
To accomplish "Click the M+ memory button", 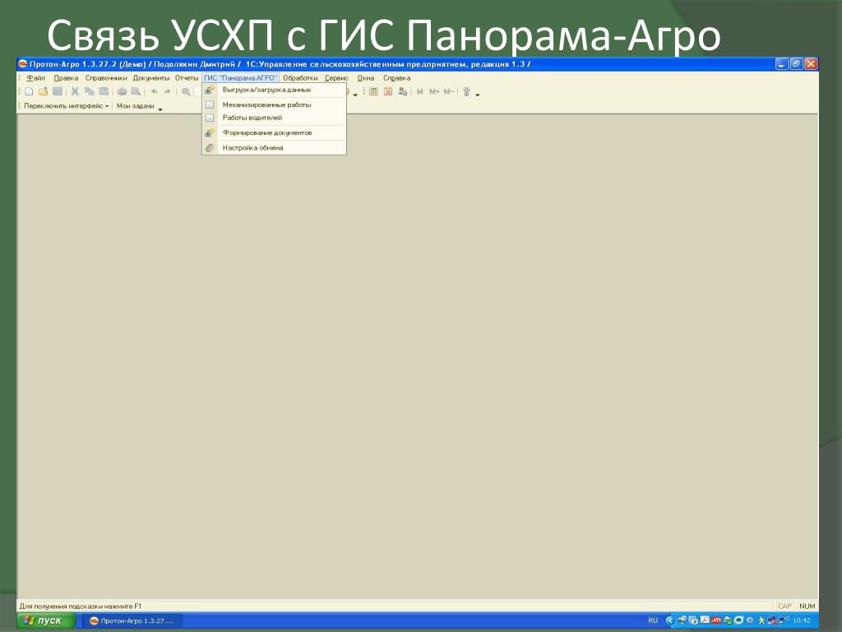I will click(434, 92).
